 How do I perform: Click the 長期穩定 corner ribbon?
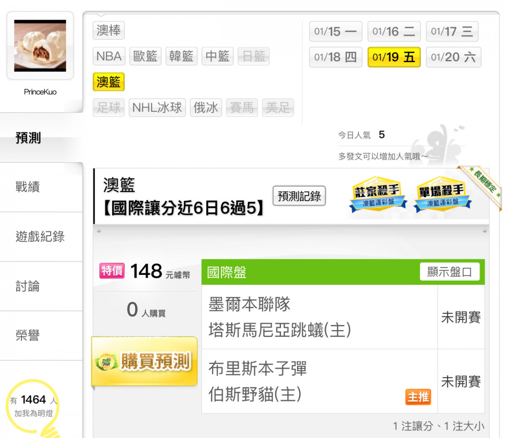(483, 185)
